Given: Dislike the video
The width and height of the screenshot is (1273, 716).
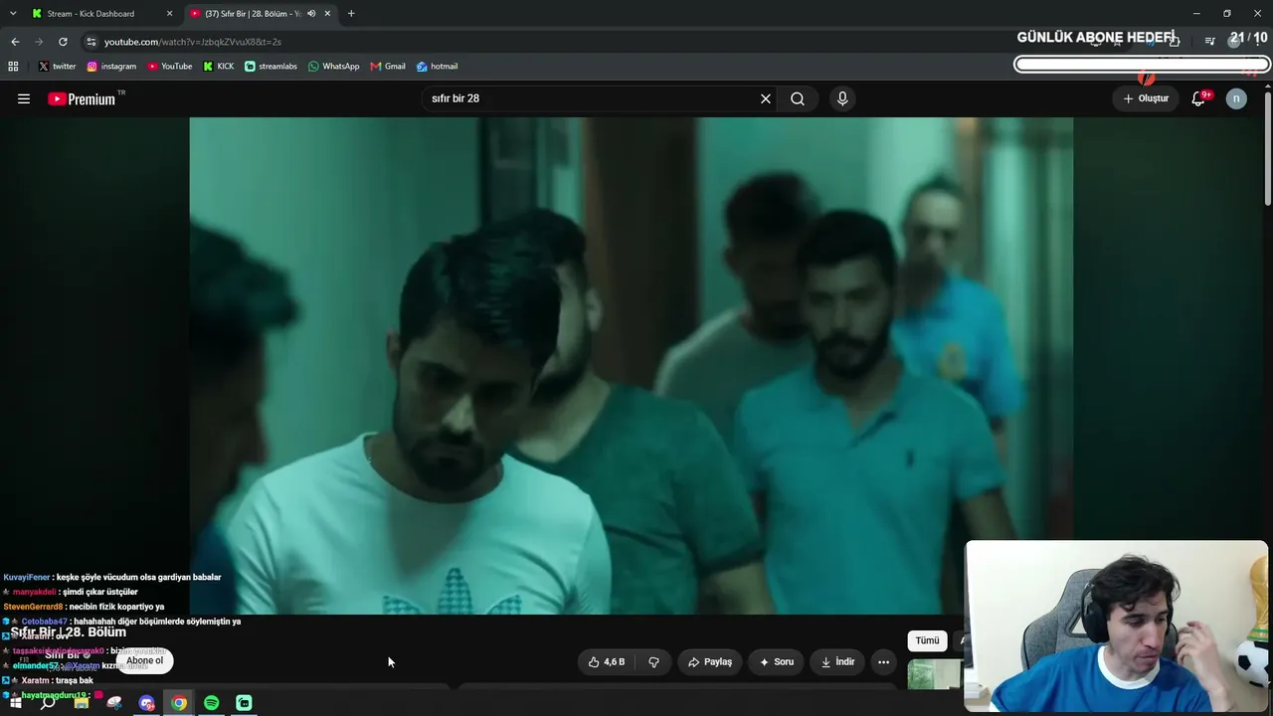Looking at the screenshot, I should coord(653,662).
